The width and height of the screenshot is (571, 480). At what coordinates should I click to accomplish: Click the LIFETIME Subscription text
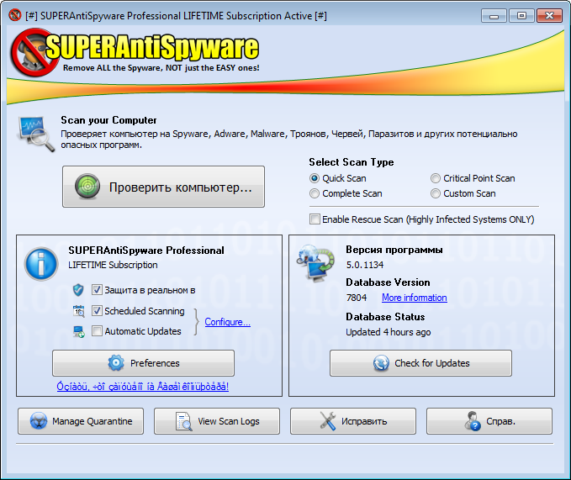coord(113,265)
